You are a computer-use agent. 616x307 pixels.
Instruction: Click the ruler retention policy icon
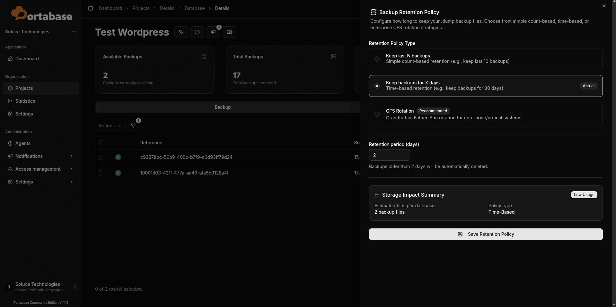(x=181, y=32)
